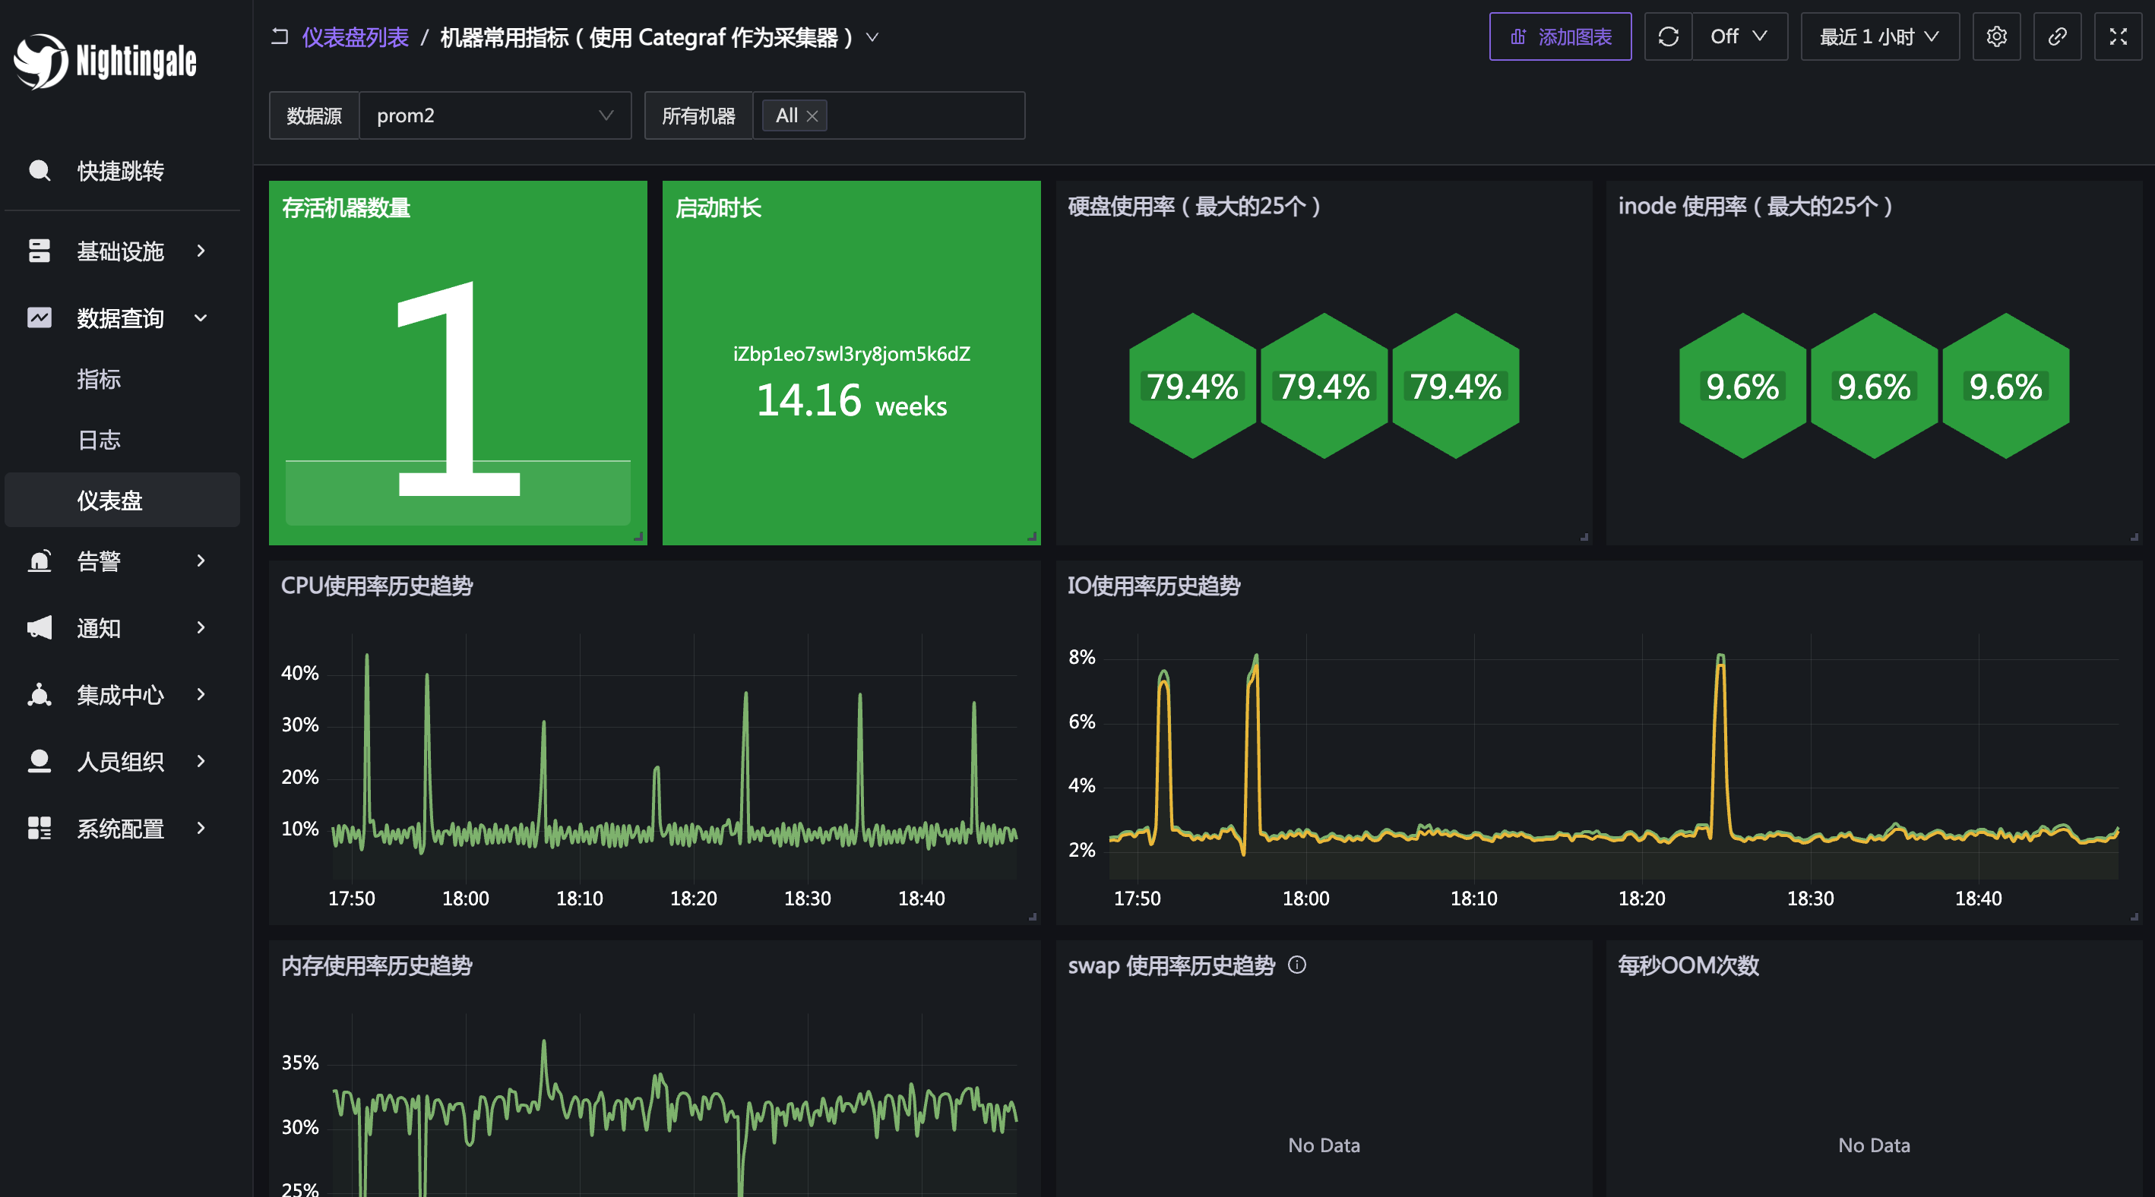Open dashboard settings gear icon
Viewport: 2155px width, 1197px height.
tap(1996, 36)
